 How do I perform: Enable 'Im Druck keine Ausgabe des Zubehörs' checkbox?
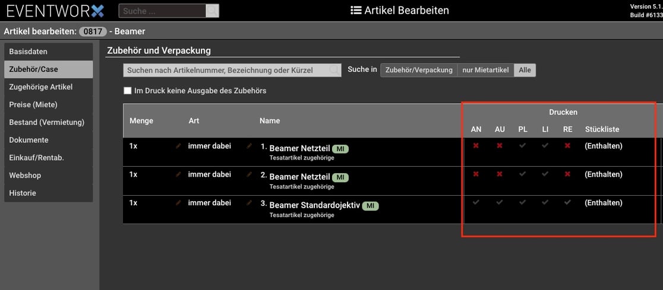[127, 91]
